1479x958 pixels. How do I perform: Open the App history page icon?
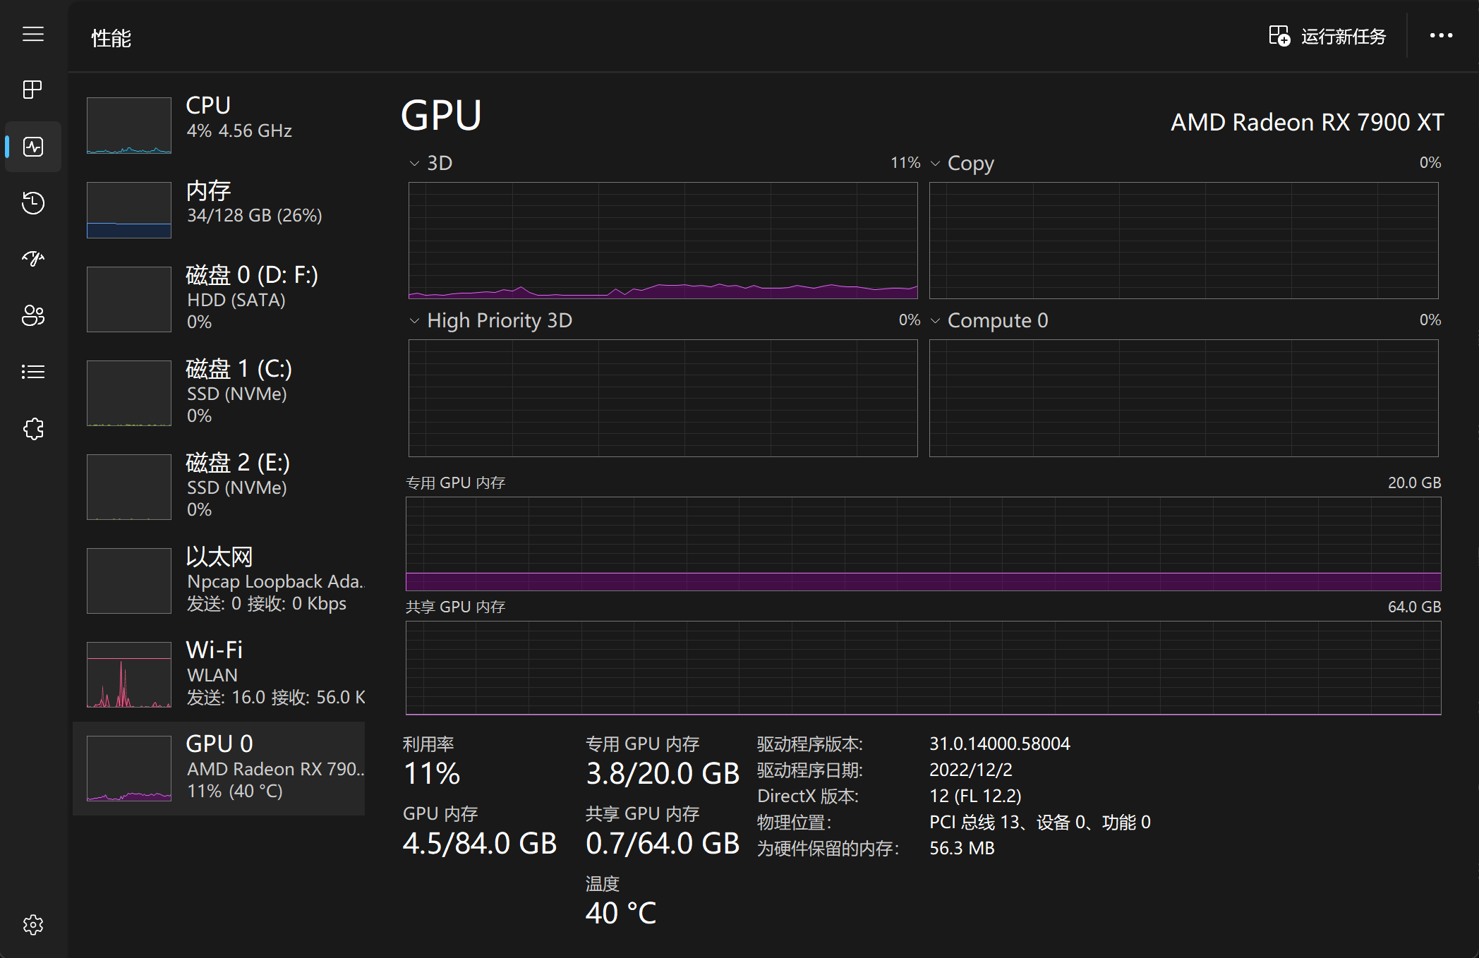[33, 203]
